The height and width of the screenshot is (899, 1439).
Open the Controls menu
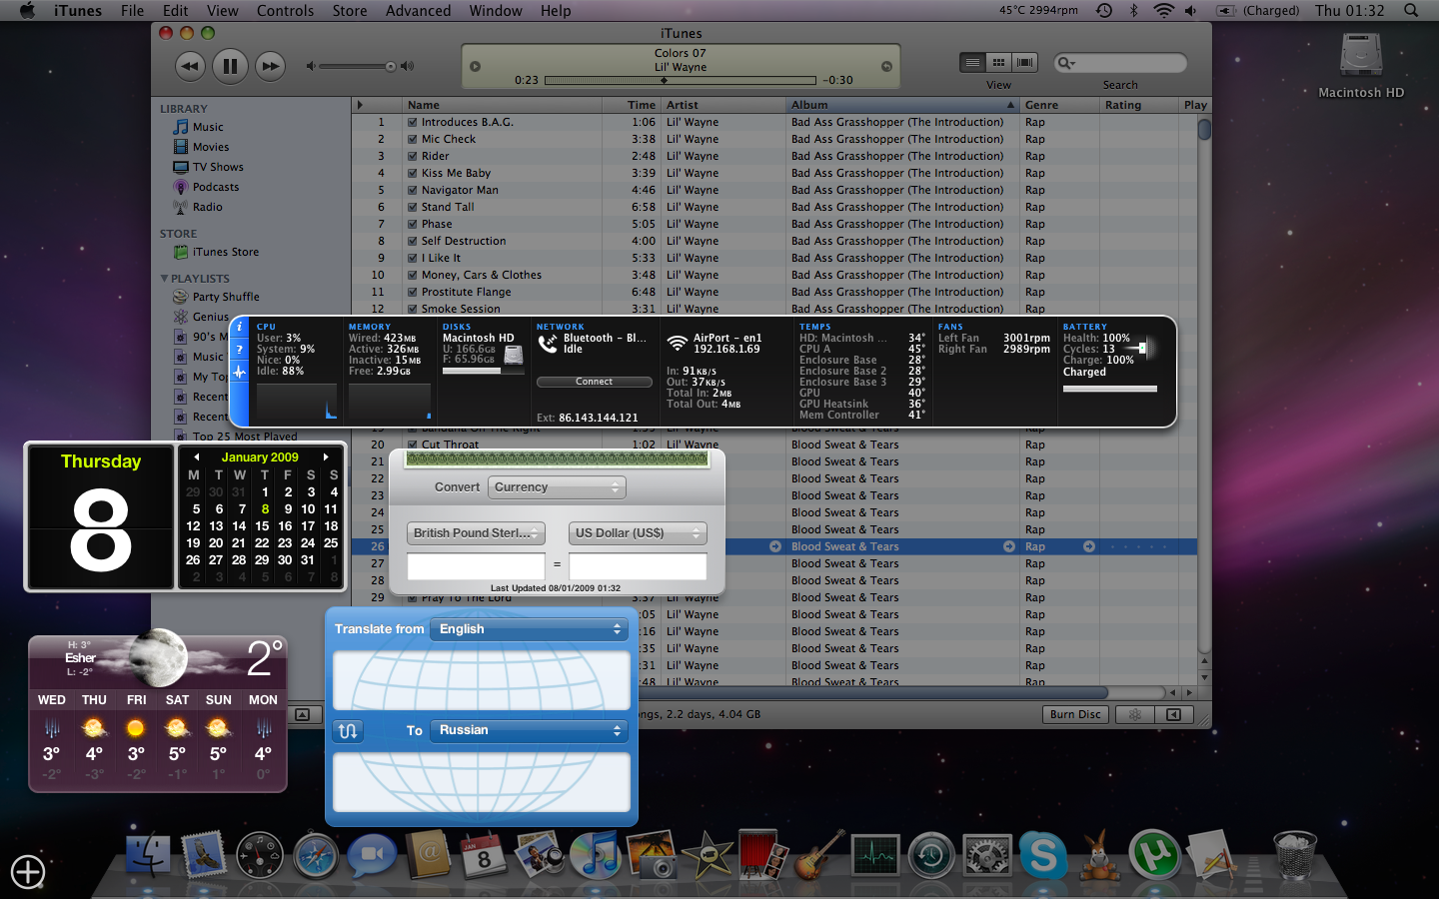coord(285,11)
